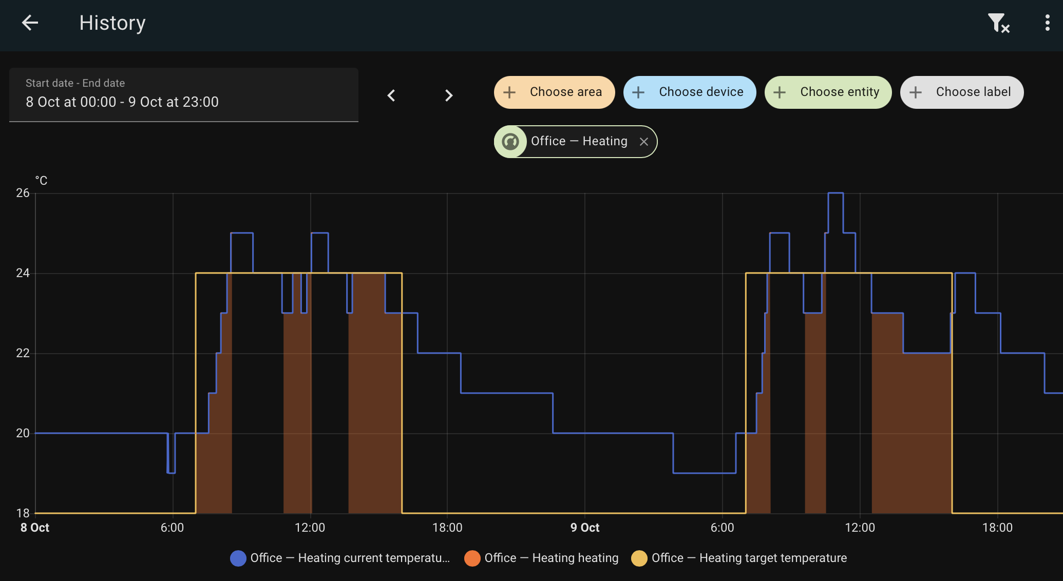Click the blue current temperature legend dot
Image resolution: width=1063 pixels, height=581 pixels.
(238, 558)
